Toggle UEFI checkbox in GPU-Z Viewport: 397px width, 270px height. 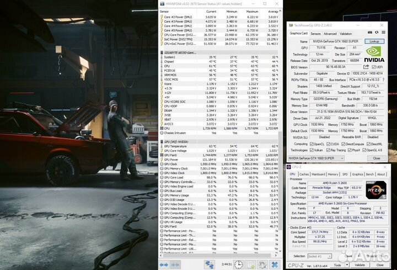point(373,67)
